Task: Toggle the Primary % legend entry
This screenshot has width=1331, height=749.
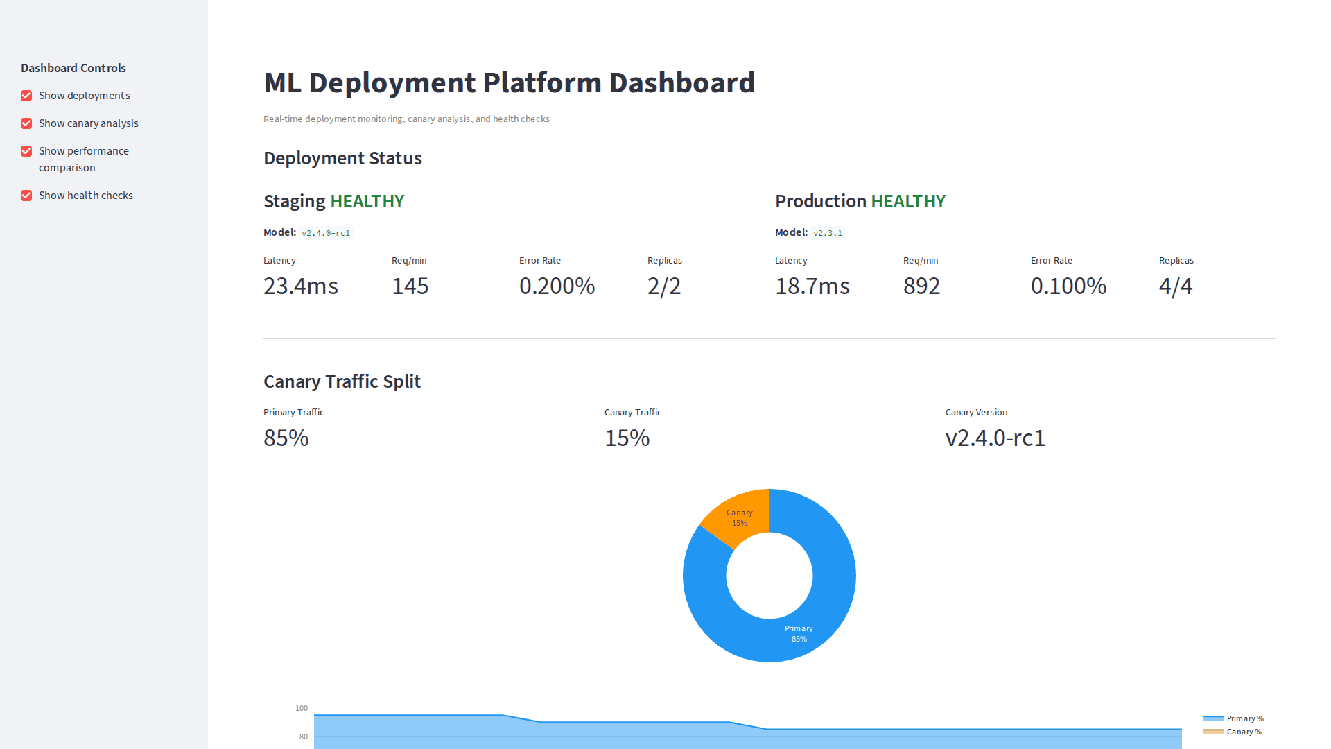Action: click(x=1243, y=718)
